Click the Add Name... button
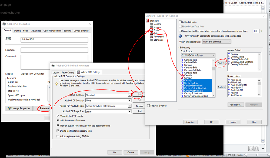Viewport: 270px width, 158px height. coord(235,105)
